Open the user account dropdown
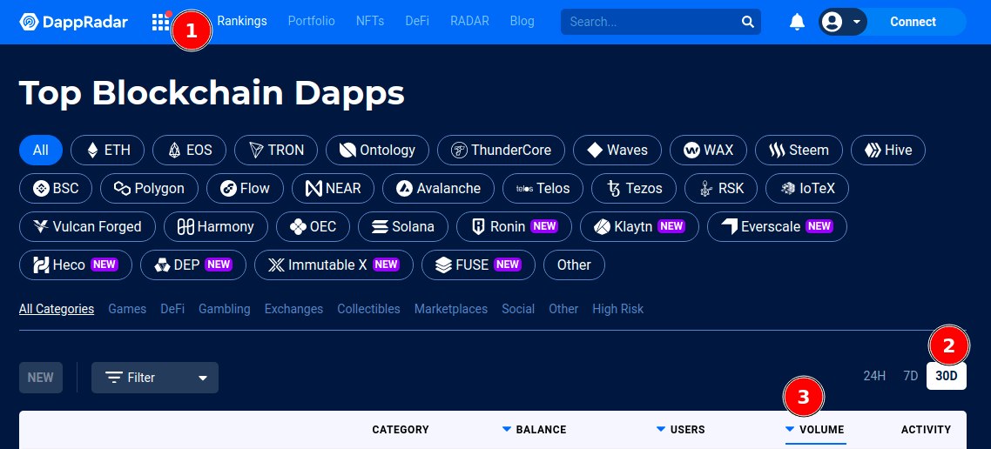This screenshot has width=991, height=449. coord(842,22)
